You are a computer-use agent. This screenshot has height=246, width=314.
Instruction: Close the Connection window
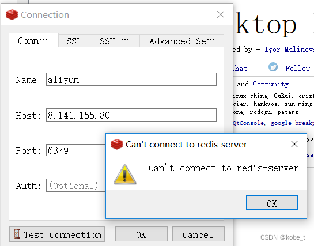[x=221, y=14]
